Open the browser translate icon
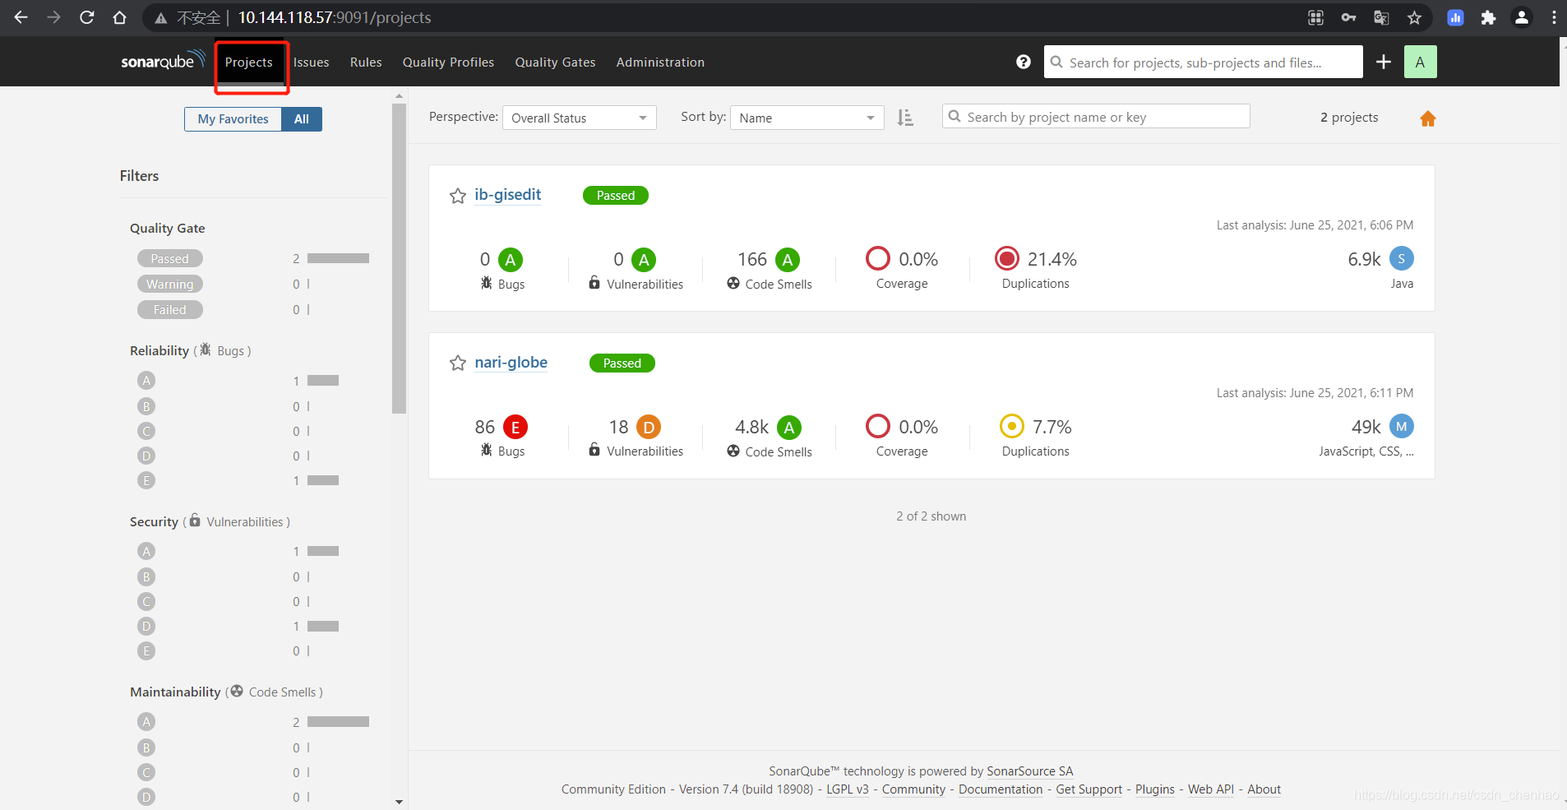The width and height of the screenshot is (1567, 810). coord(1381,17)
